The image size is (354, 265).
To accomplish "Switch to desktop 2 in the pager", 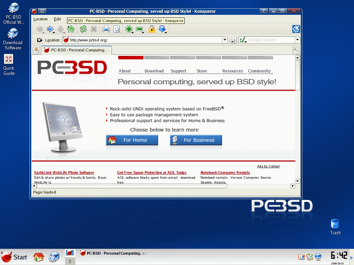I will (x=70, y=261).
